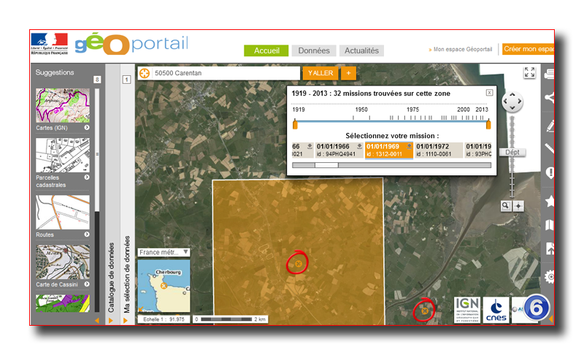
Task: Click the Géoportail logo
Action: tap(131, 45)
